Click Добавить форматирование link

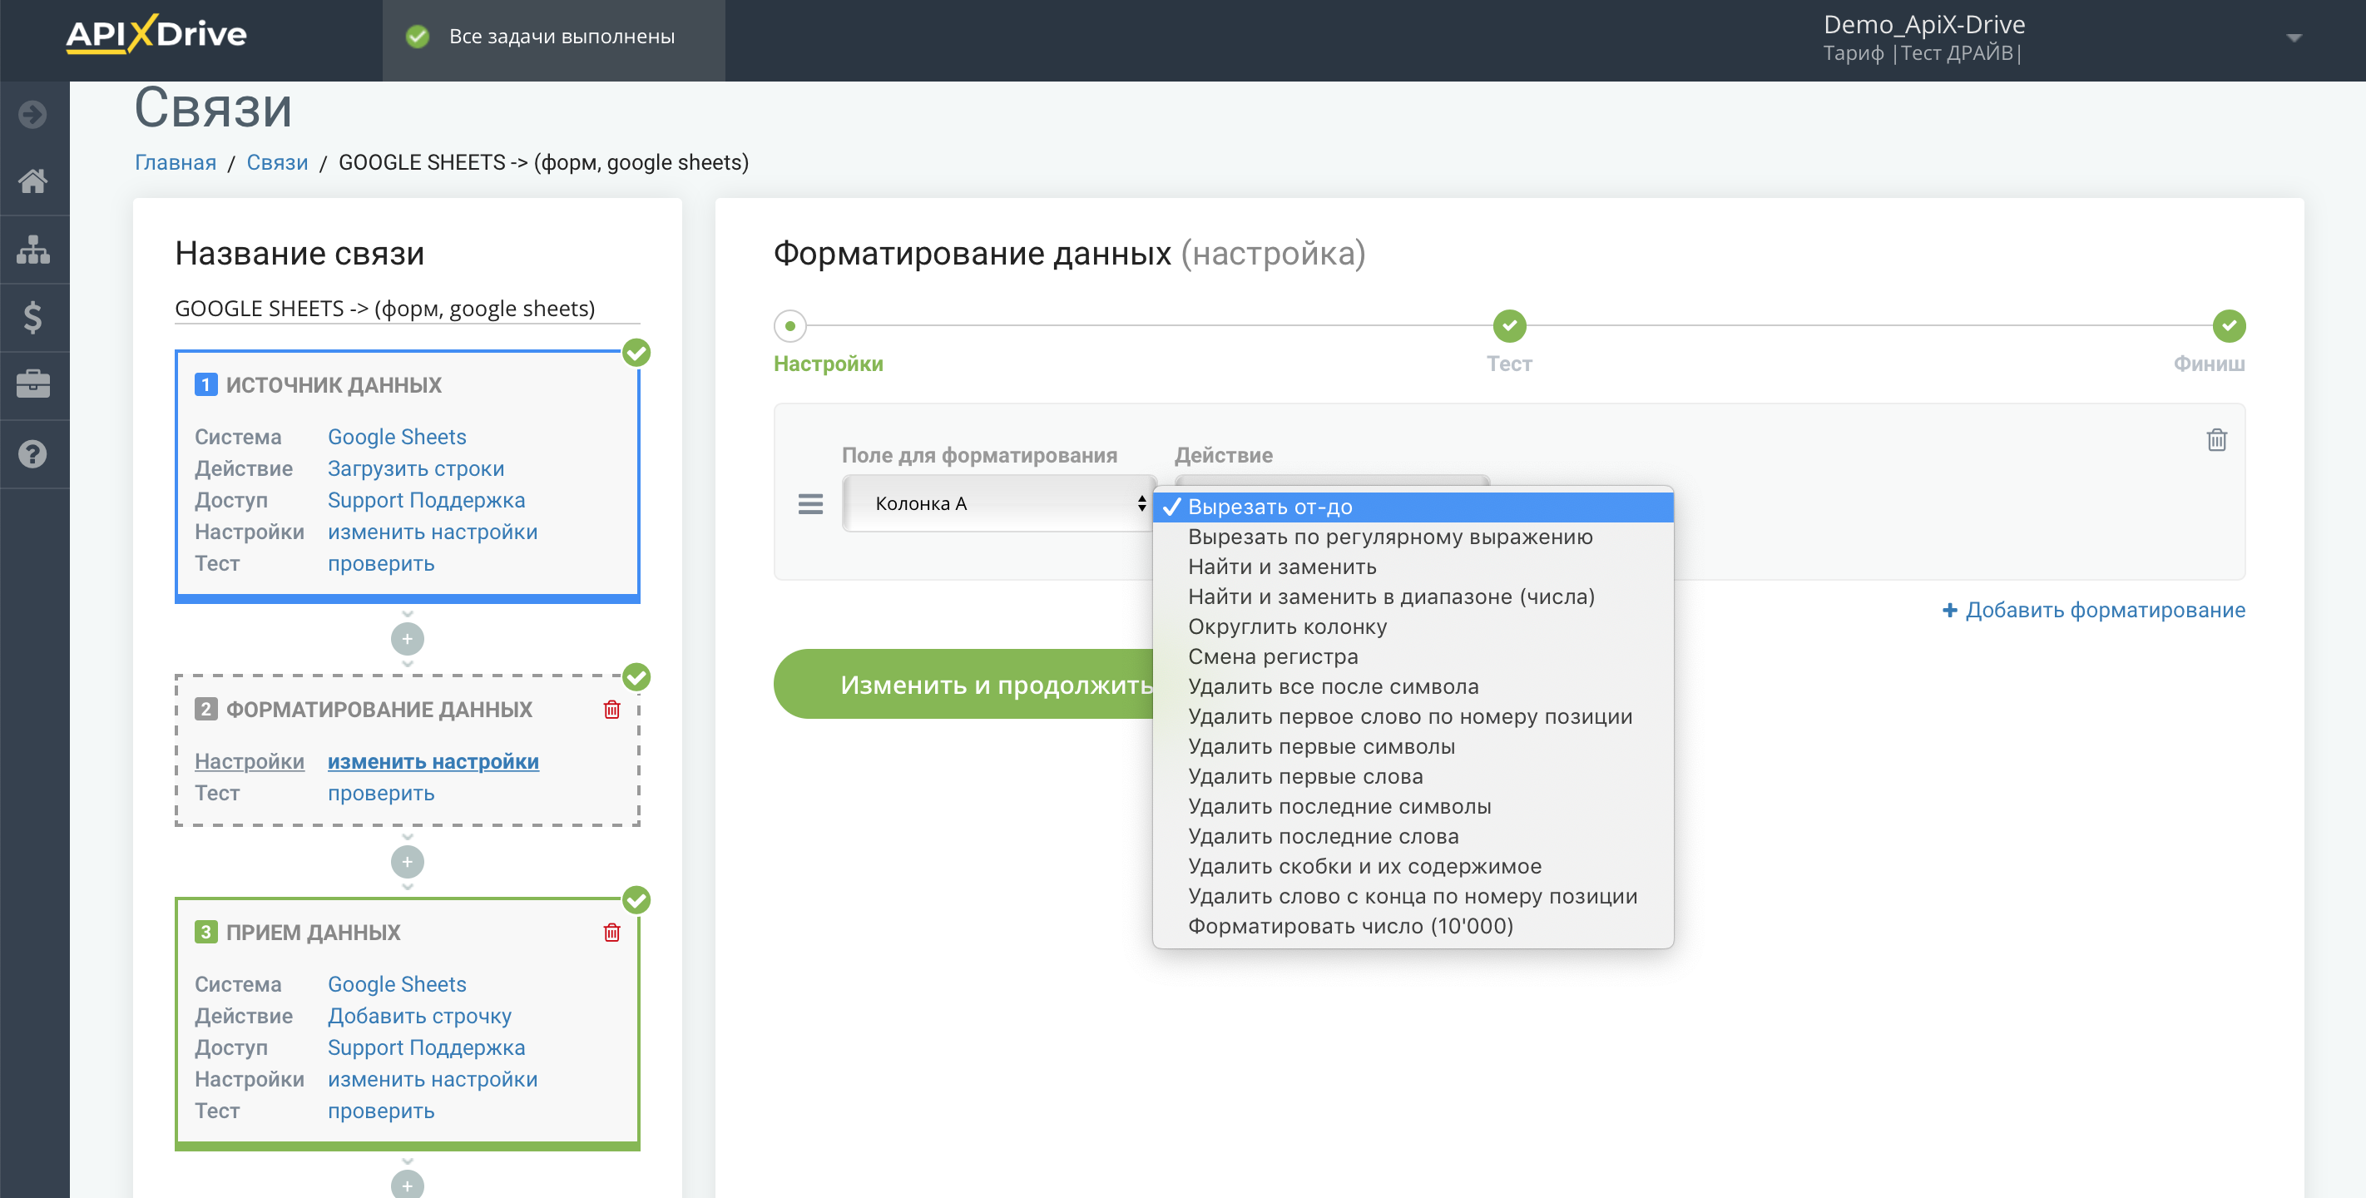click(x=2093, y=610)
